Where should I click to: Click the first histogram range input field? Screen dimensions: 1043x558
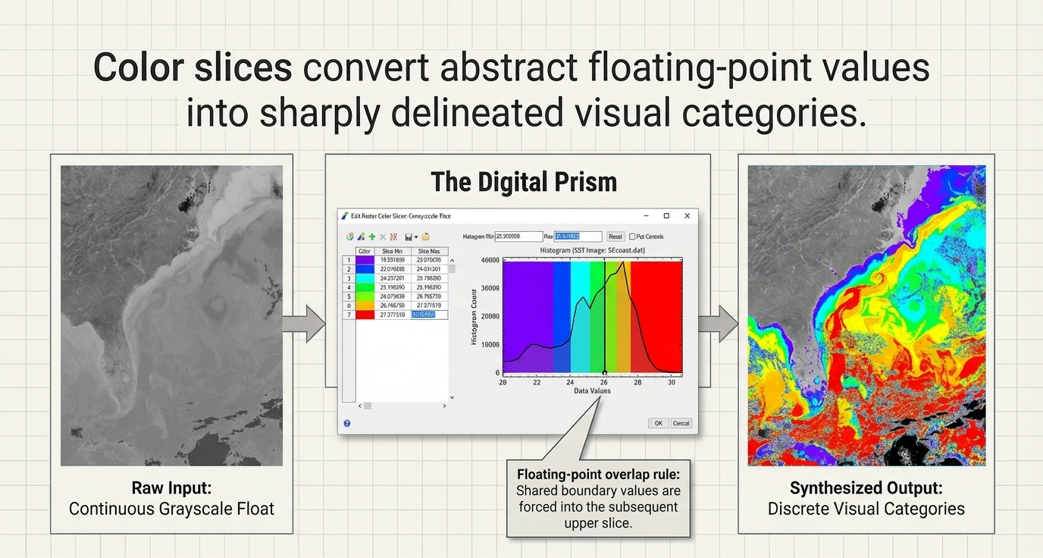tap(519, 237)
